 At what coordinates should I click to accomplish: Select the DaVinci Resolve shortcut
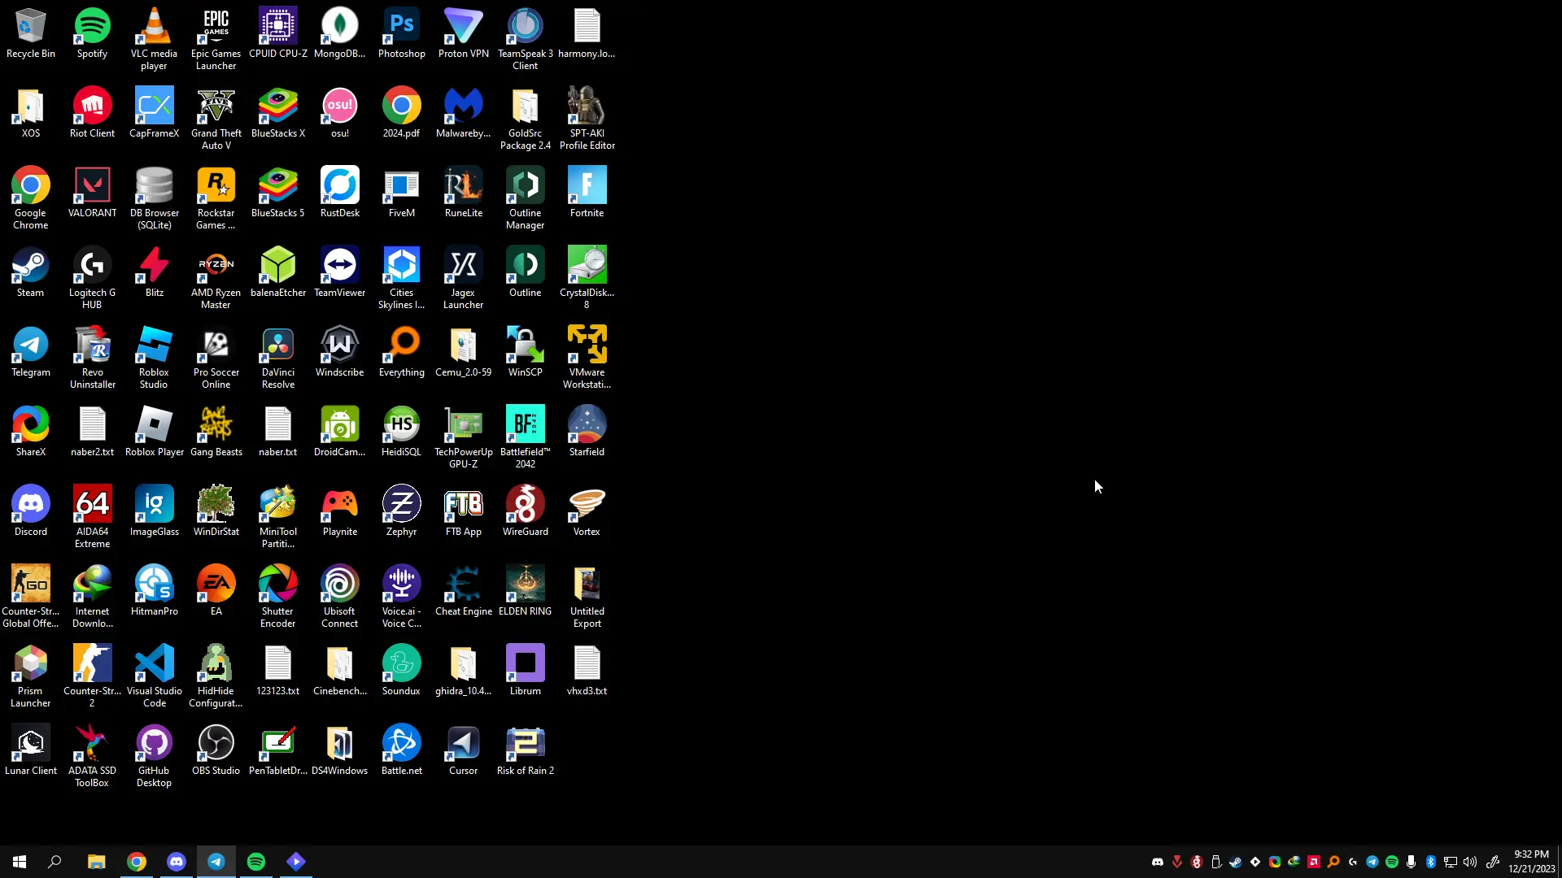278,358
